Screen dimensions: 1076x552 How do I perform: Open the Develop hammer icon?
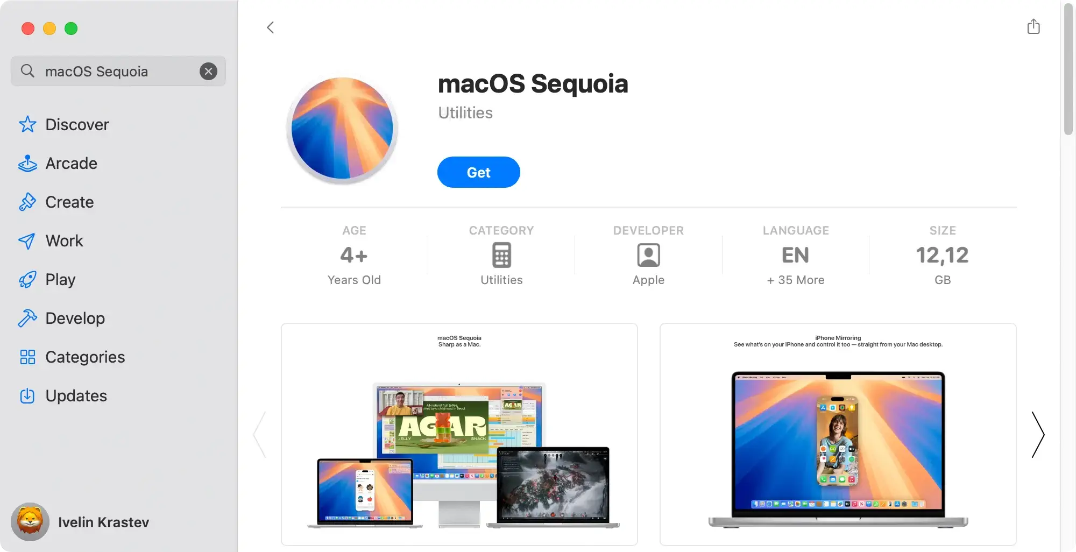[27, 318]
